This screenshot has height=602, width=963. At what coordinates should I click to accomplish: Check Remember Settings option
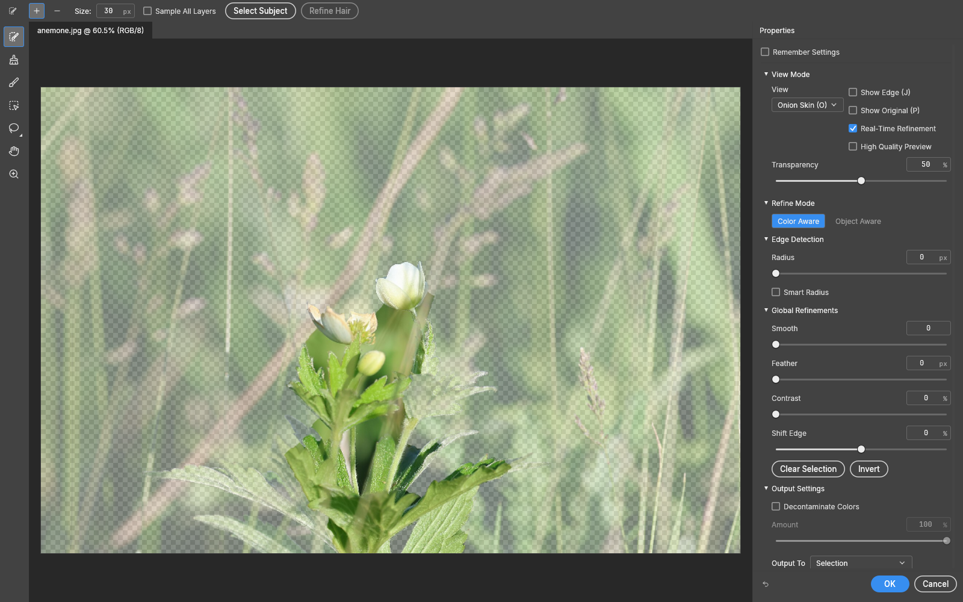coord(765,52)
